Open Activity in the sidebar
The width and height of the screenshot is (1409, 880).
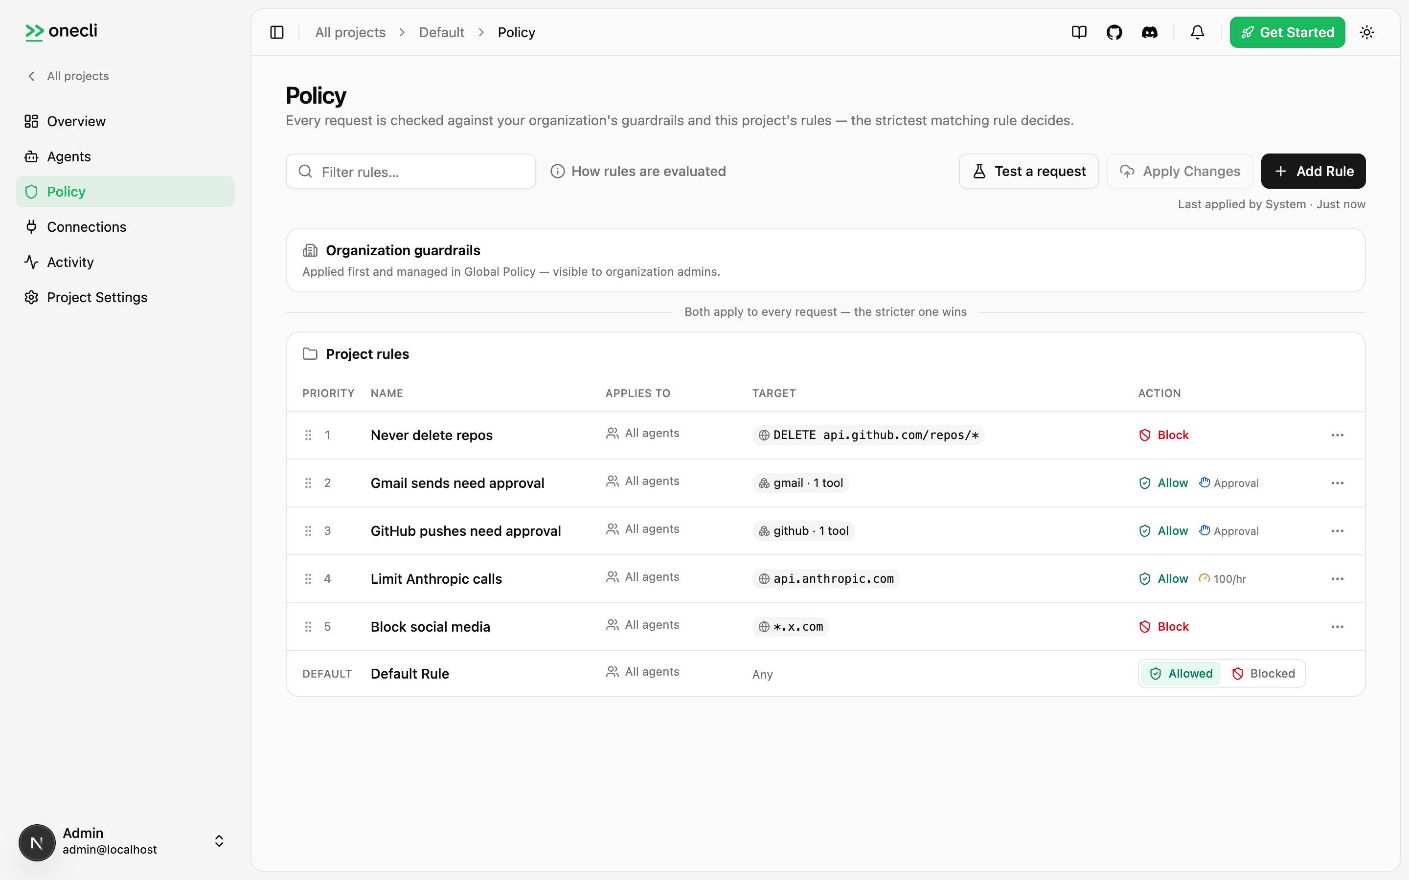pos(125,262)
